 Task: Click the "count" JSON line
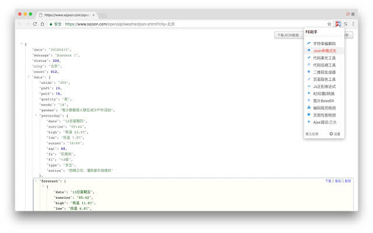45,72
